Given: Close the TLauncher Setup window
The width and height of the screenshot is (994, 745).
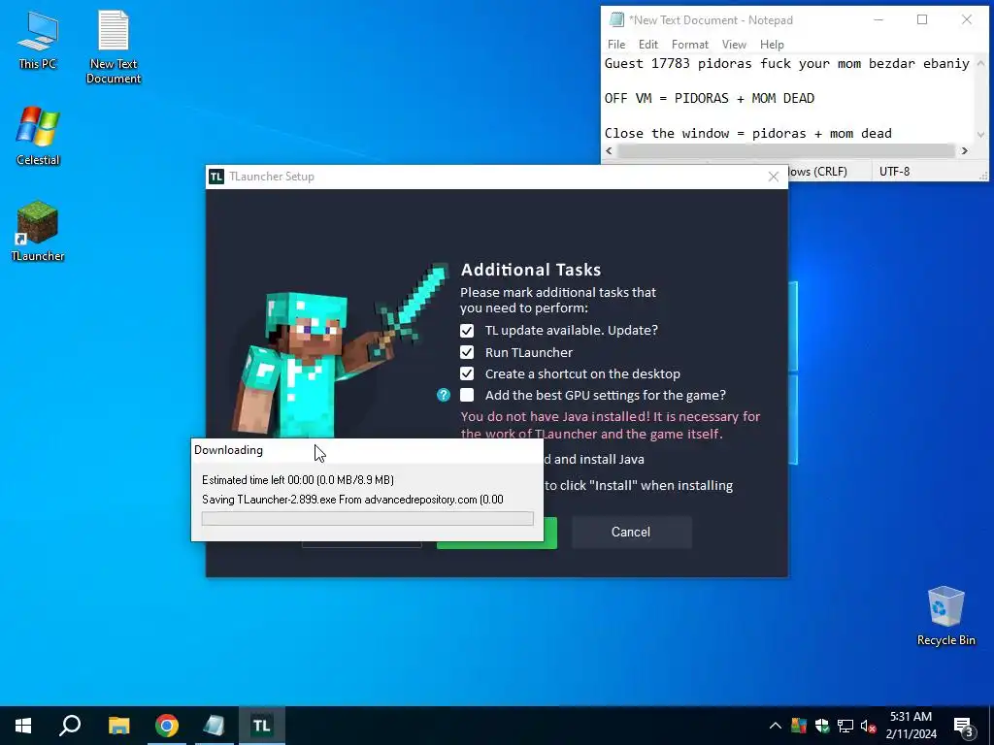Looking at the screenshot, I should [774, 177].
